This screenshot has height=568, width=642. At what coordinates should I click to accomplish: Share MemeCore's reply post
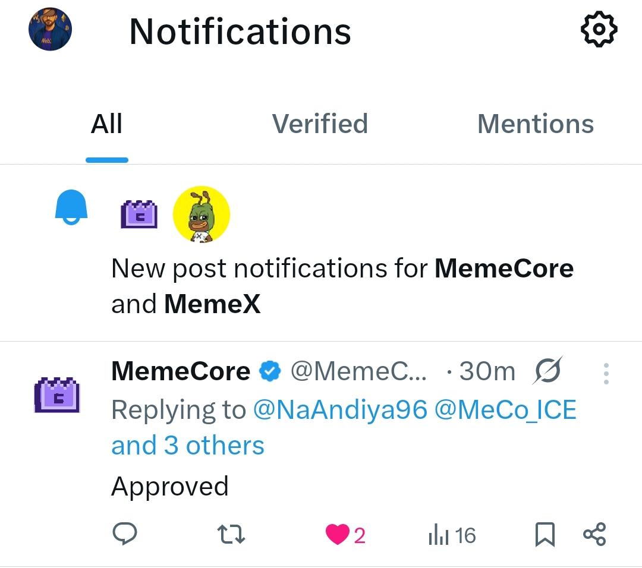pyautogui.click(x=594, y=534)
